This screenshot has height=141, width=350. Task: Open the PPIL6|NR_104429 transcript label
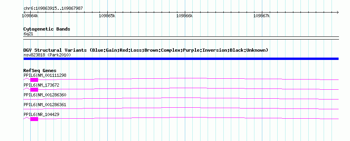(x=41, y=114)
